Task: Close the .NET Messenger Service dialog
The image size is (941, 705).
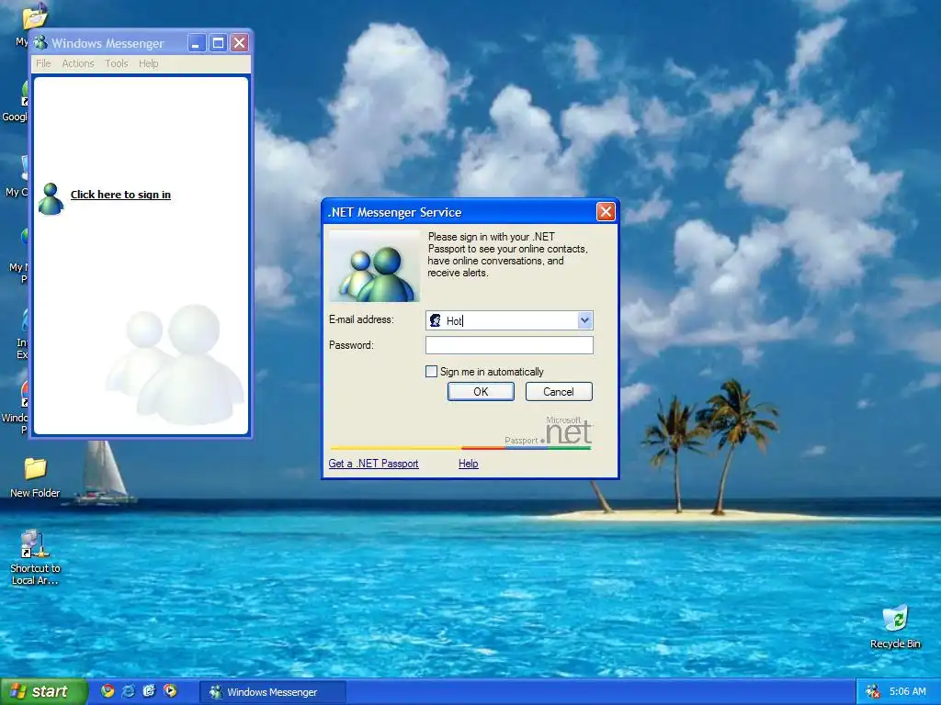Action: pyautogui.click(x=606, y=212)
